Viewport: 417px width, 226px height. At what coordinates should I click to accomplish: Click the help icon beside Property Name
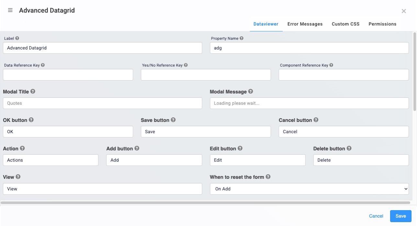[x=242, y=38]
